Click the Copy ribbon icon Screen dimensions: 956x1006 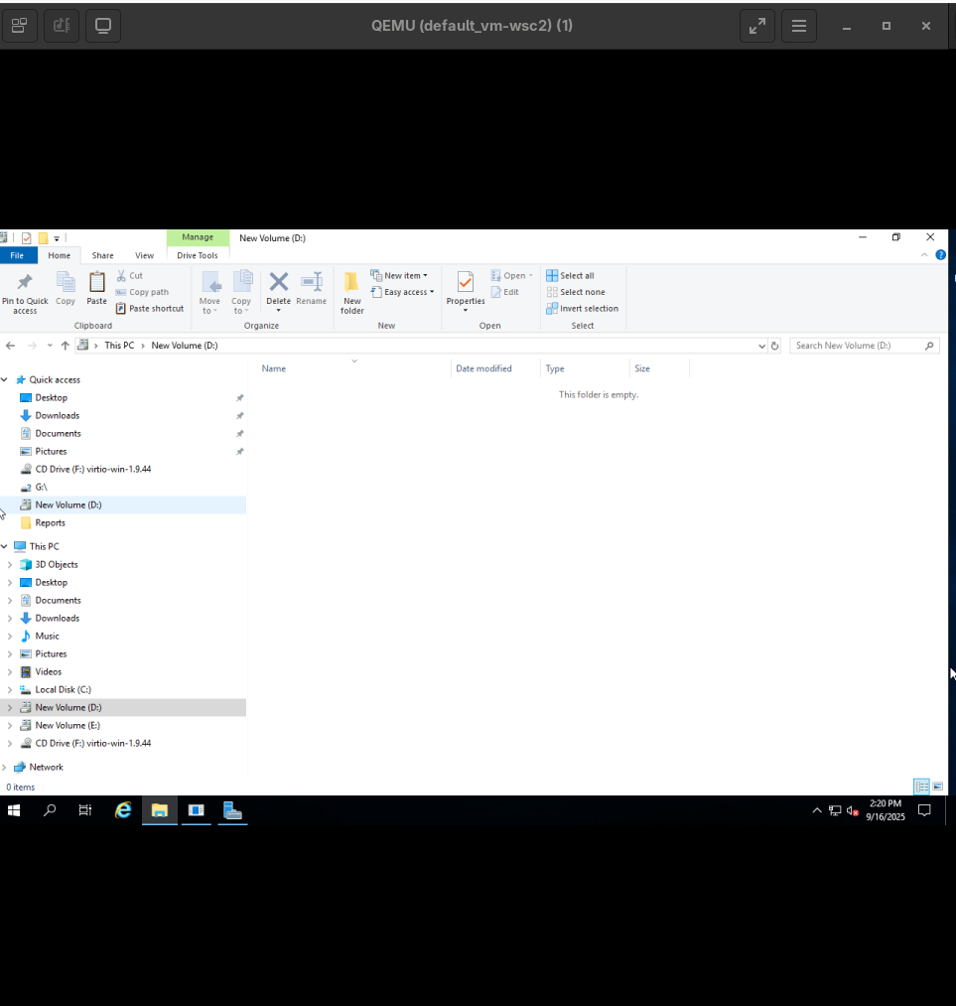(66, 282)
